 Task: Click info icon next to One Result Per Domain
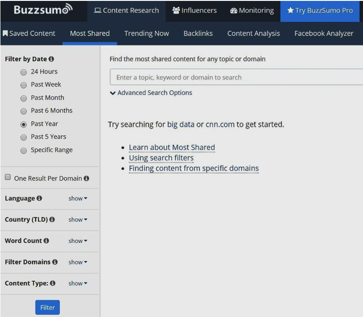tap(86, 178)
